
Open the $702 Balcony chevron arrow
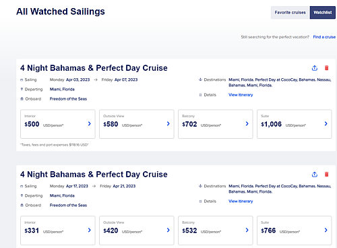[247, 123]
